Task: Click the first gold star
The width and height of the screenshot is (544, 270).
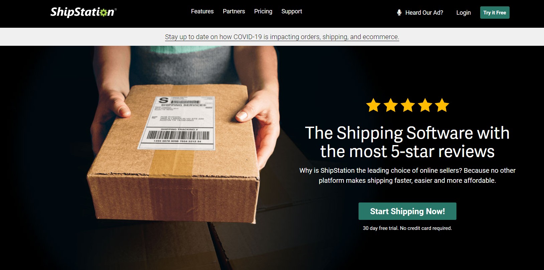Action: coord(373,105)
